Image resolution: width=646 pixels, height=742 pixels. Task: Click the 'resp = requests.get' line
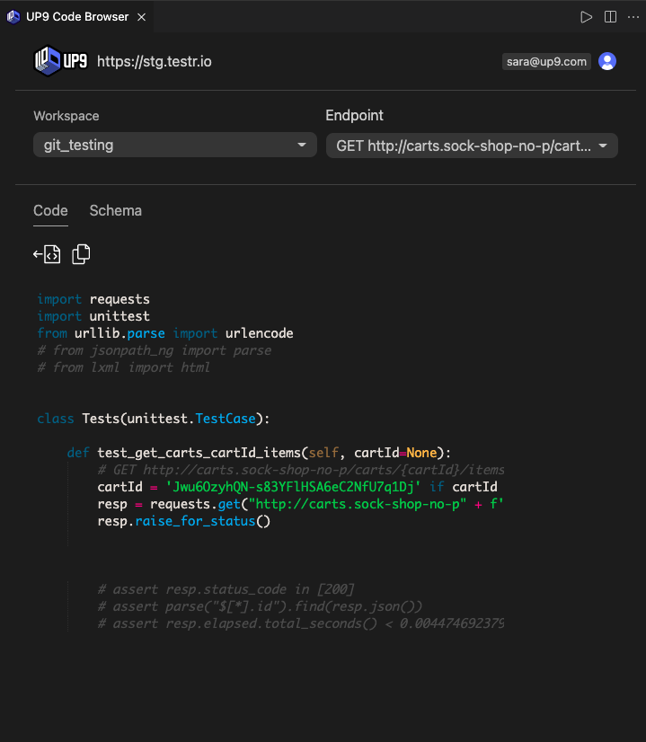[300, 503]
